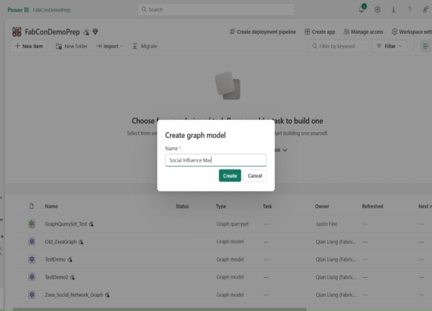The image size is (432, 311).
Task: Click the Filter by keyword box
Action: pos(338,46)
